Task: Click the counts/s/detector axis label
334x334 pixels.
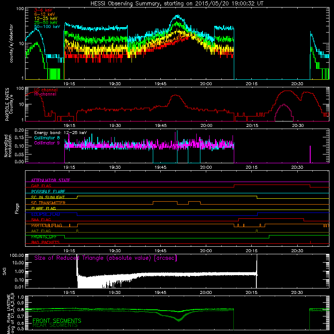Action: coord(11,43)
